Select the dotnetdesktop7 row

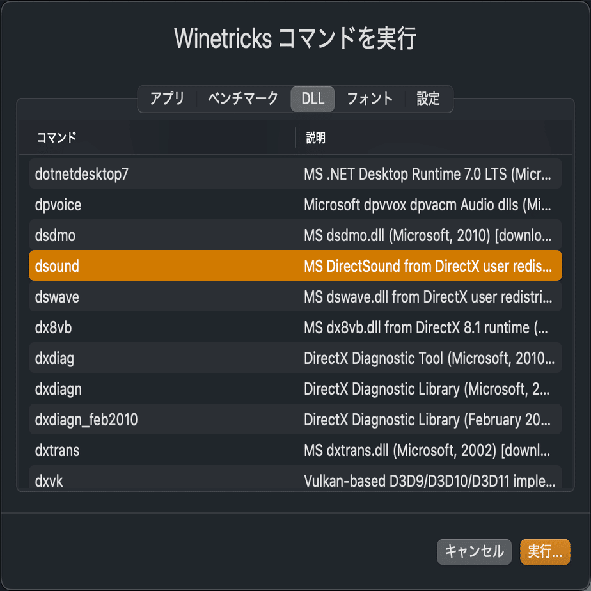pos(295,174)
